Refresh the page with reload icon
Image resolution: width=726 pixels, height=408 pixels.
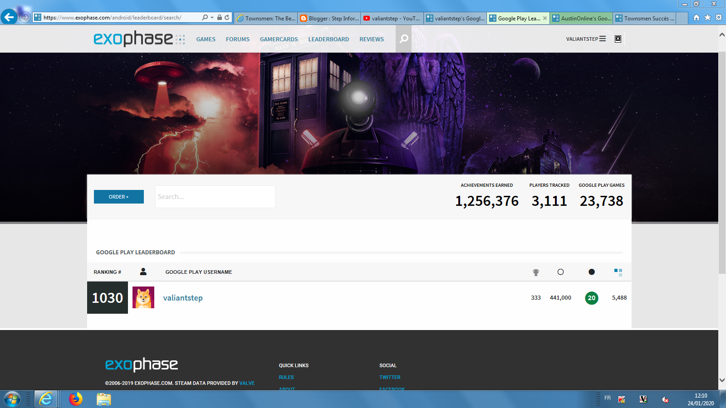tap(227, 17)
